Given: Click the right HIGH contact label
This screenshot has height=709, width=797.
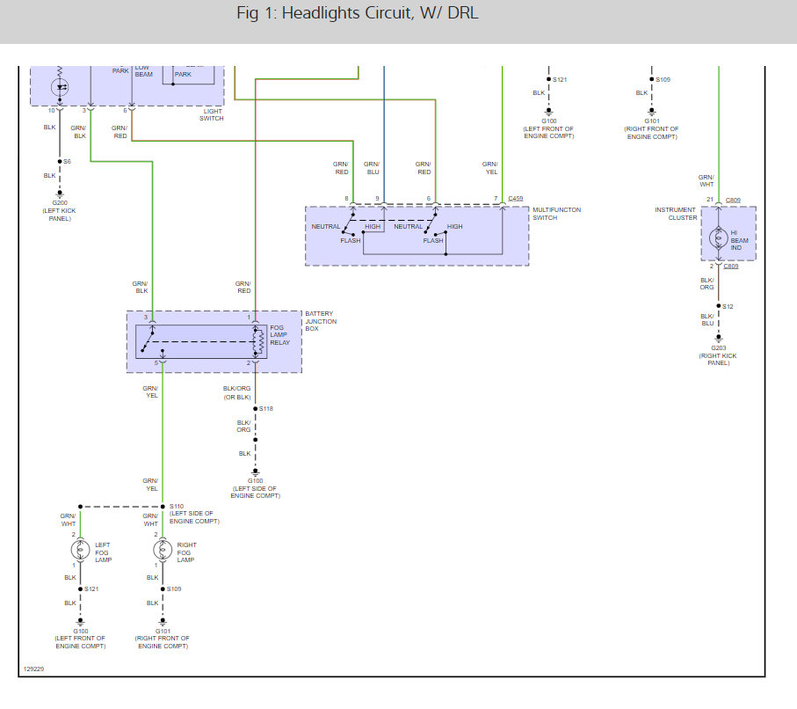Looking at the screenshot, I should click(x=454, y=226).
